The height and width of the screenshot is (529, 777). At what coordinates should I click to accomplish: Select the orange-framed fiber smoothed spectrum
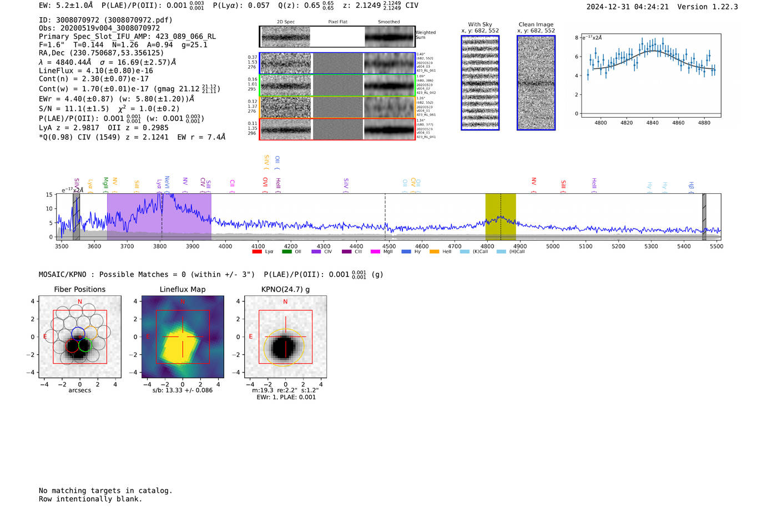tap(389, 107)
